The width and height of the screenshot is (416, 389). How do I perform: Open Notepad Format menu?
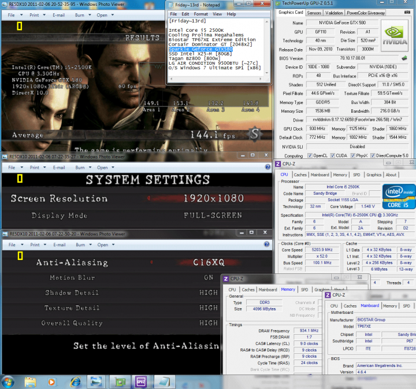[200, 14]
